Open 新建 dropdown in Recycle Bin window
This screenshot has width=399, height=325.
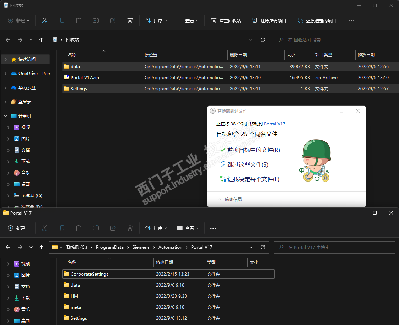[x=18, y=21]
